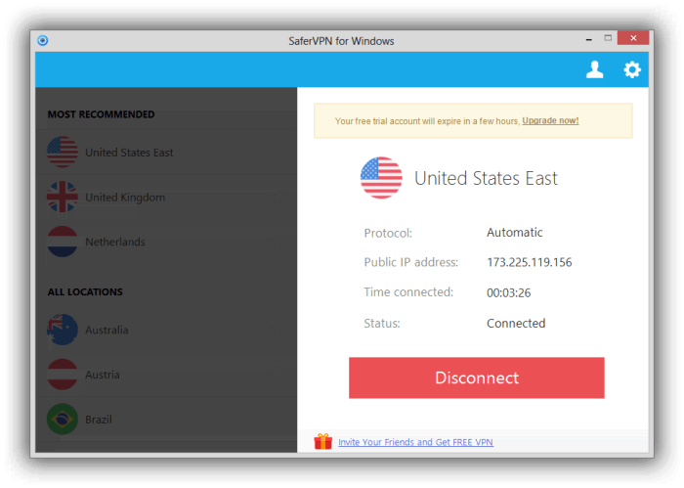This screenshot has width=684, height=488.
Task: Click the public IP value 173.225.119.156
Action: pos(530,262)
